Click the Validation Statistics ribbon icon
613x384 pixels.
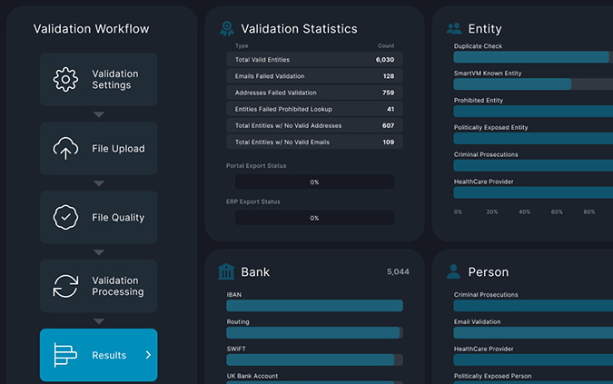click(227, 29)
